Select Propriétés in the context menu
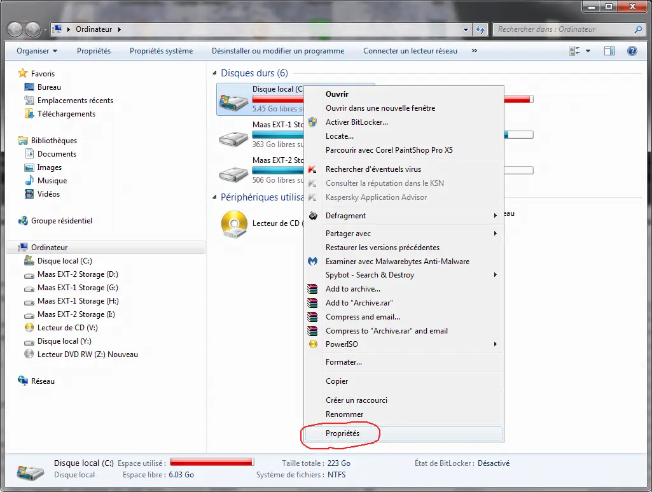652x492 pixels. (x=404, y=433)
